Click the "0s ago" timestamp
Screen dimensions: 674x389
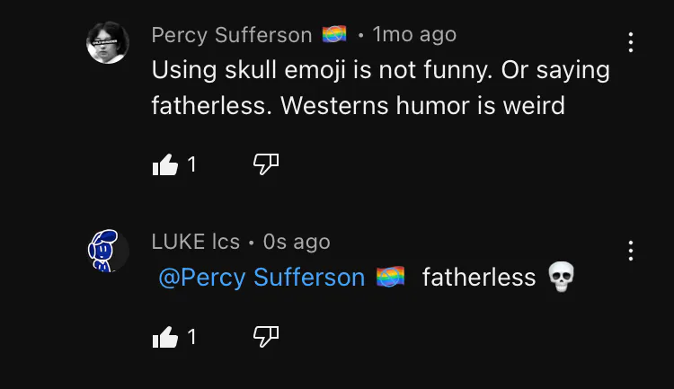[x=297, y=242]
